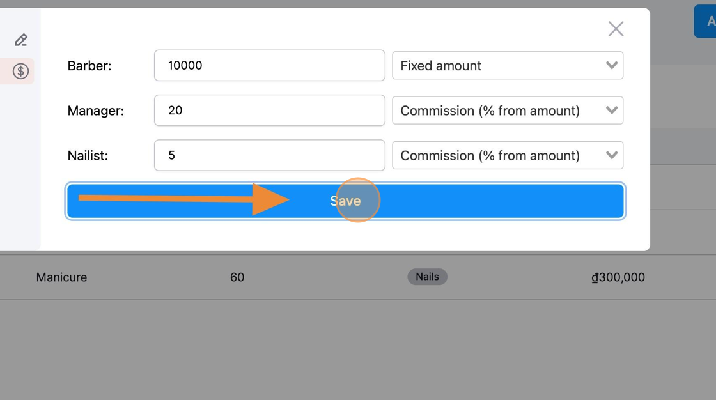Select the Nailist value field showing 5
The image size is (716, 400).
coord(269,155)
